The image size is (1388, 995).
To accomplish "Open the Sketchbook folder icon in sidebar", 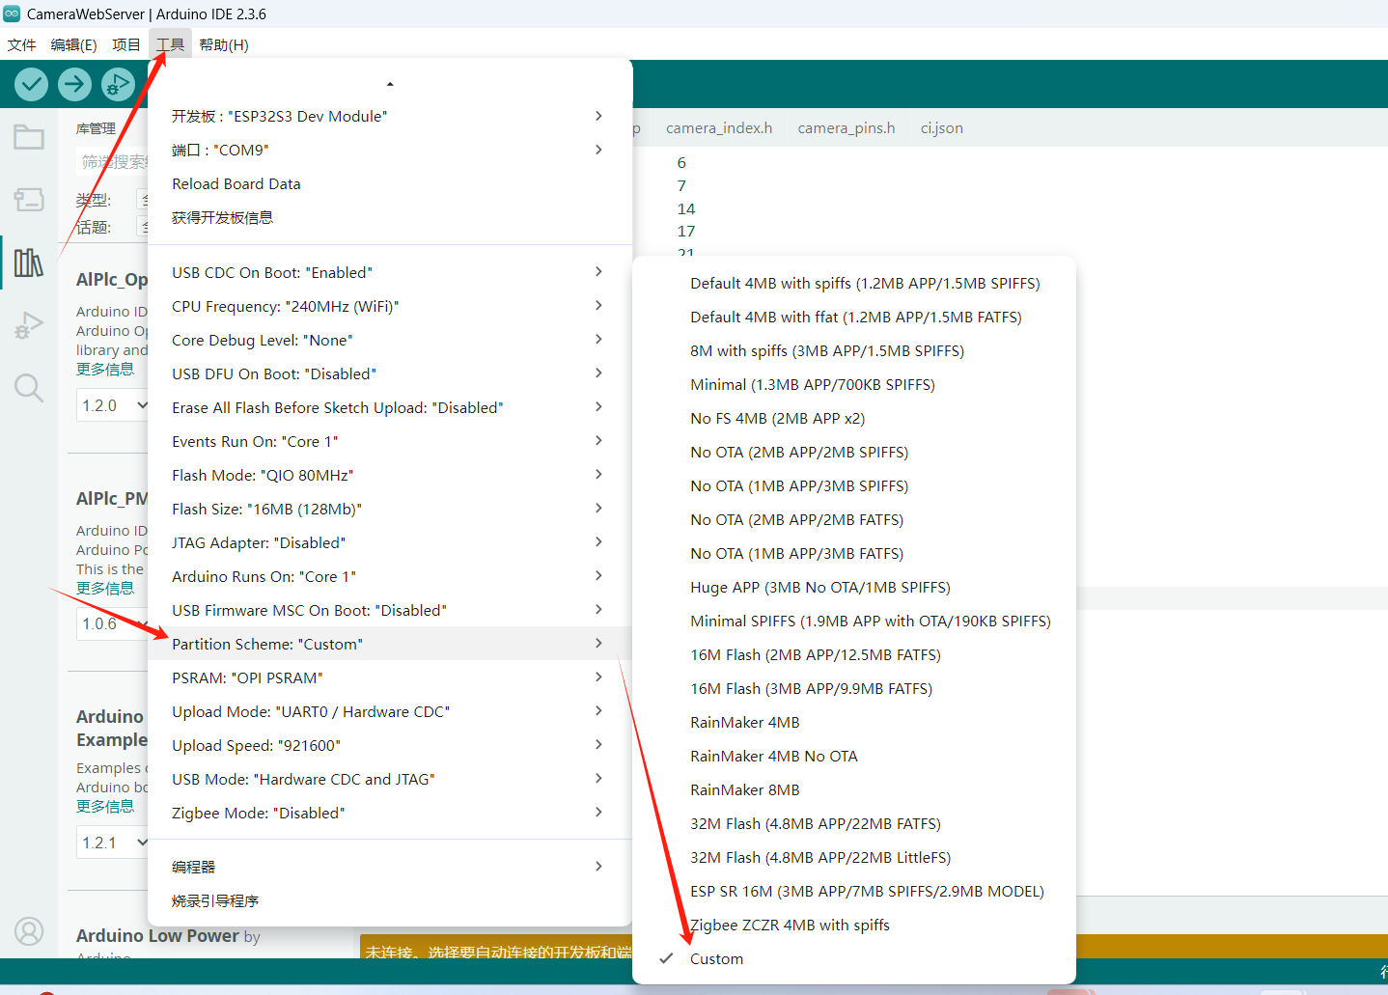I will (29, 137).
